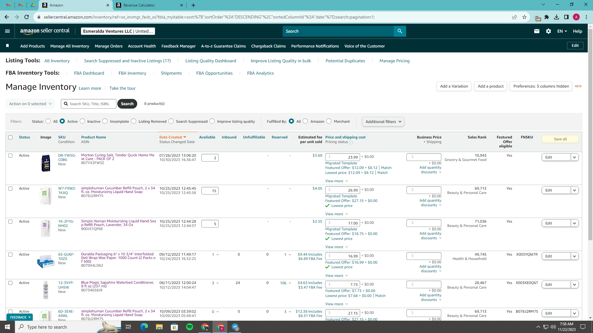593x333 pixels.
Task: Select Improve listing quality filter
Action: coord(212,121)
